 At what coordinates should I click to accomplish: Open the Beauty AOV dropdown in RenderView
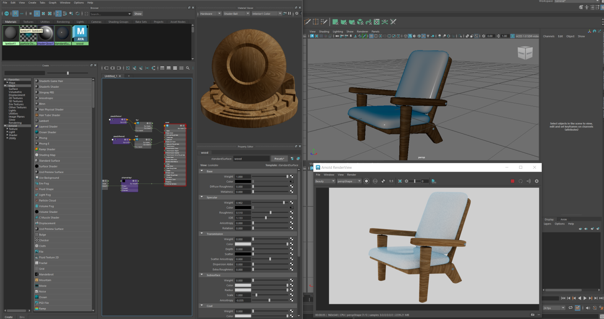tap(325, 181)
